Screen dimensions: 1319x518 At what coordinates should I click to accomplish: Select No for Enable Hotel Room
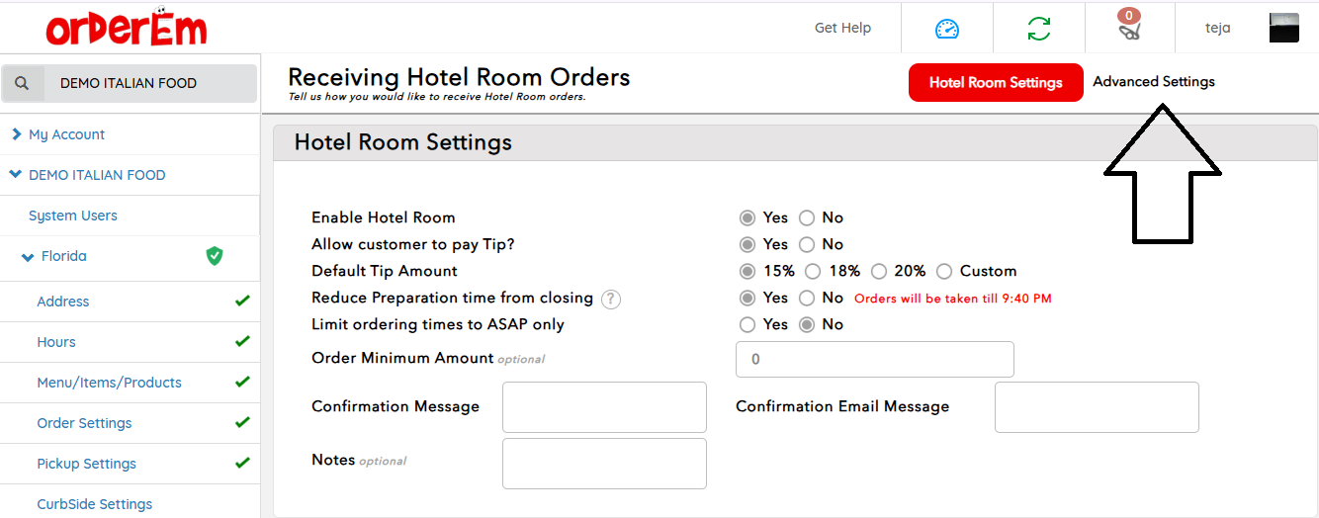[x=807, y=217]
